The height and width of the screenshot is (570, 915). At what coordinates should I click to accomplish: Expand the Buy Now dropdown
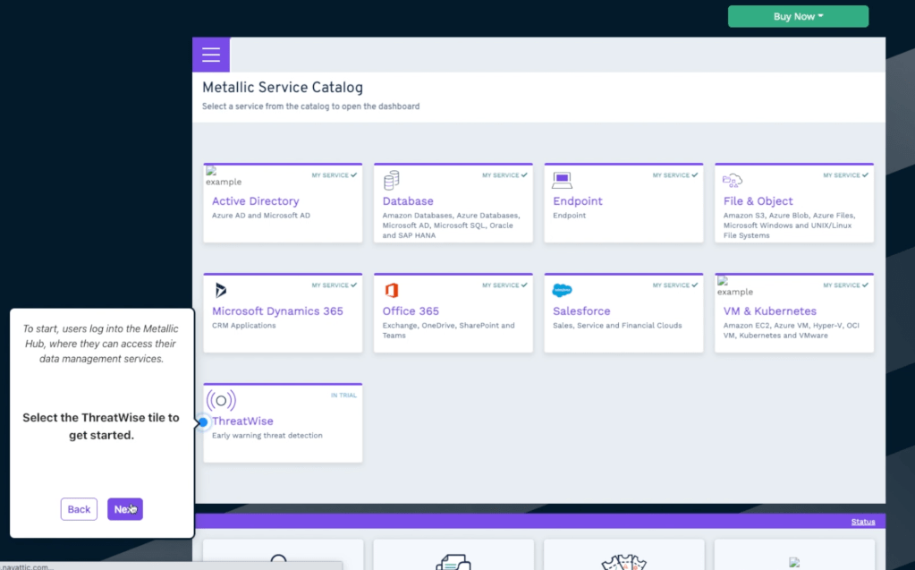[798, 16]
